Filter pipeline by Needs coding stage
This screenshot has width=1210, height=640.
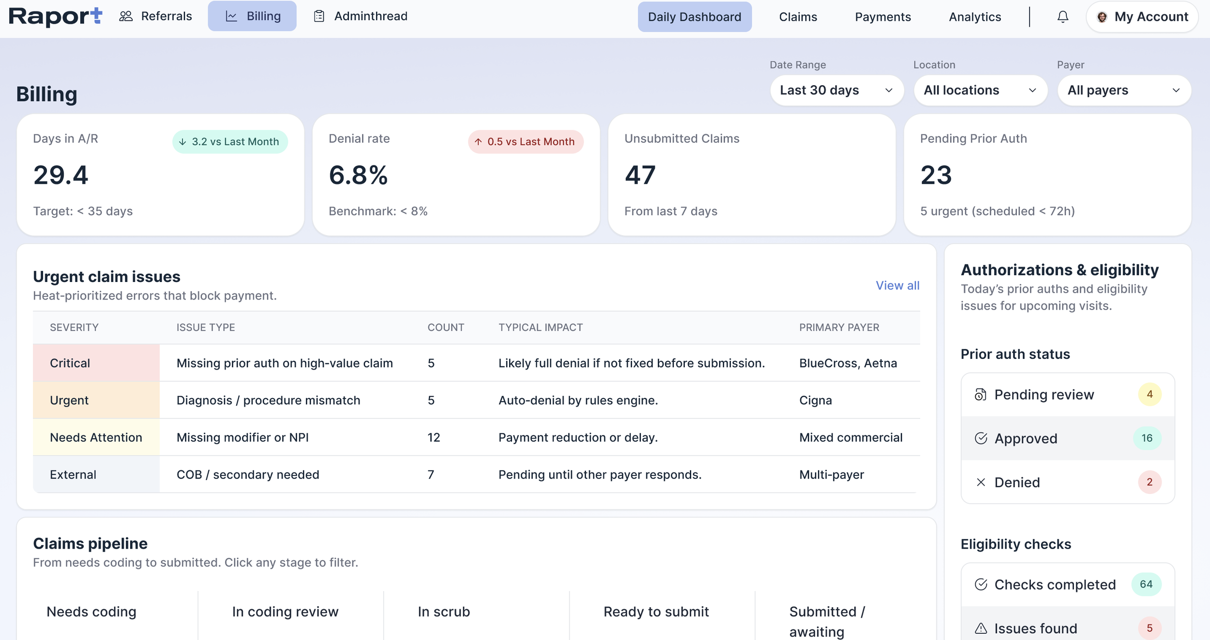pyautogui.click(x=91, y=611)
